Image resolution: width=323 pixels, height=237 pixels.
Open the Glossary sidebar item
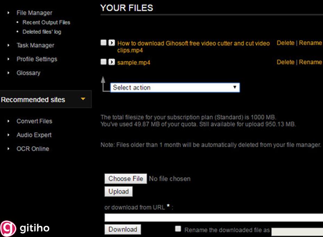click(28, 73)
